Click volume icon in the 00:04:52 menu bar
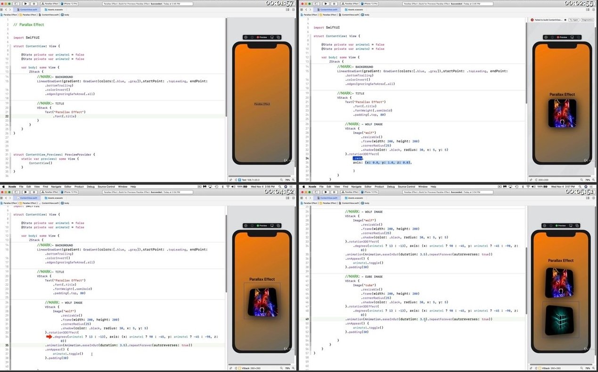 [x=233, y=186]
